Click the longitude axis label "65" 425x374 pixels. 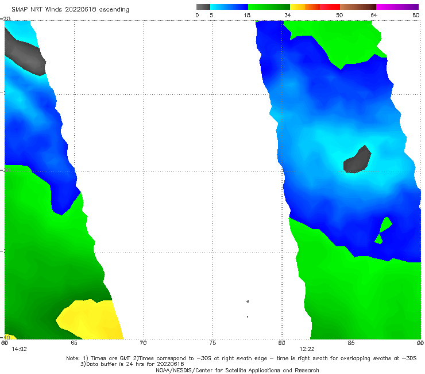tap(74, 343)
